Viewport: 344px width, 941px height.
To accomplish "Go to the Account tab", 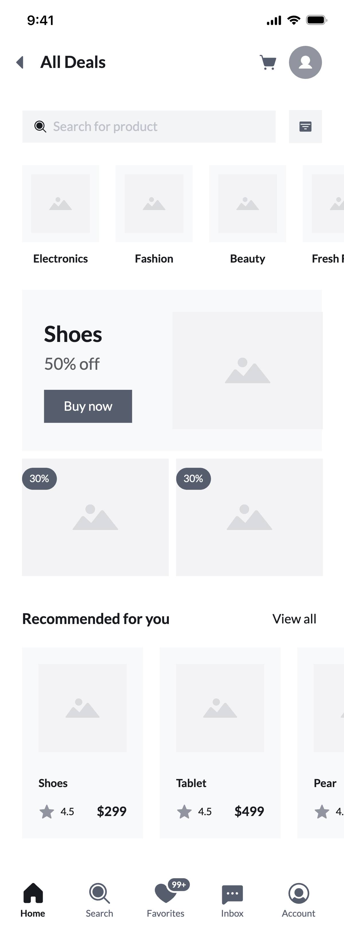I will [299, 900].
